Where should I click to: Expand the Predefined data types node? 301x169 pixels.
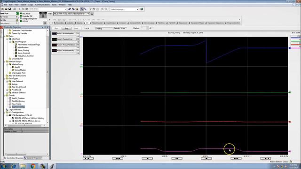click(8, 90)
